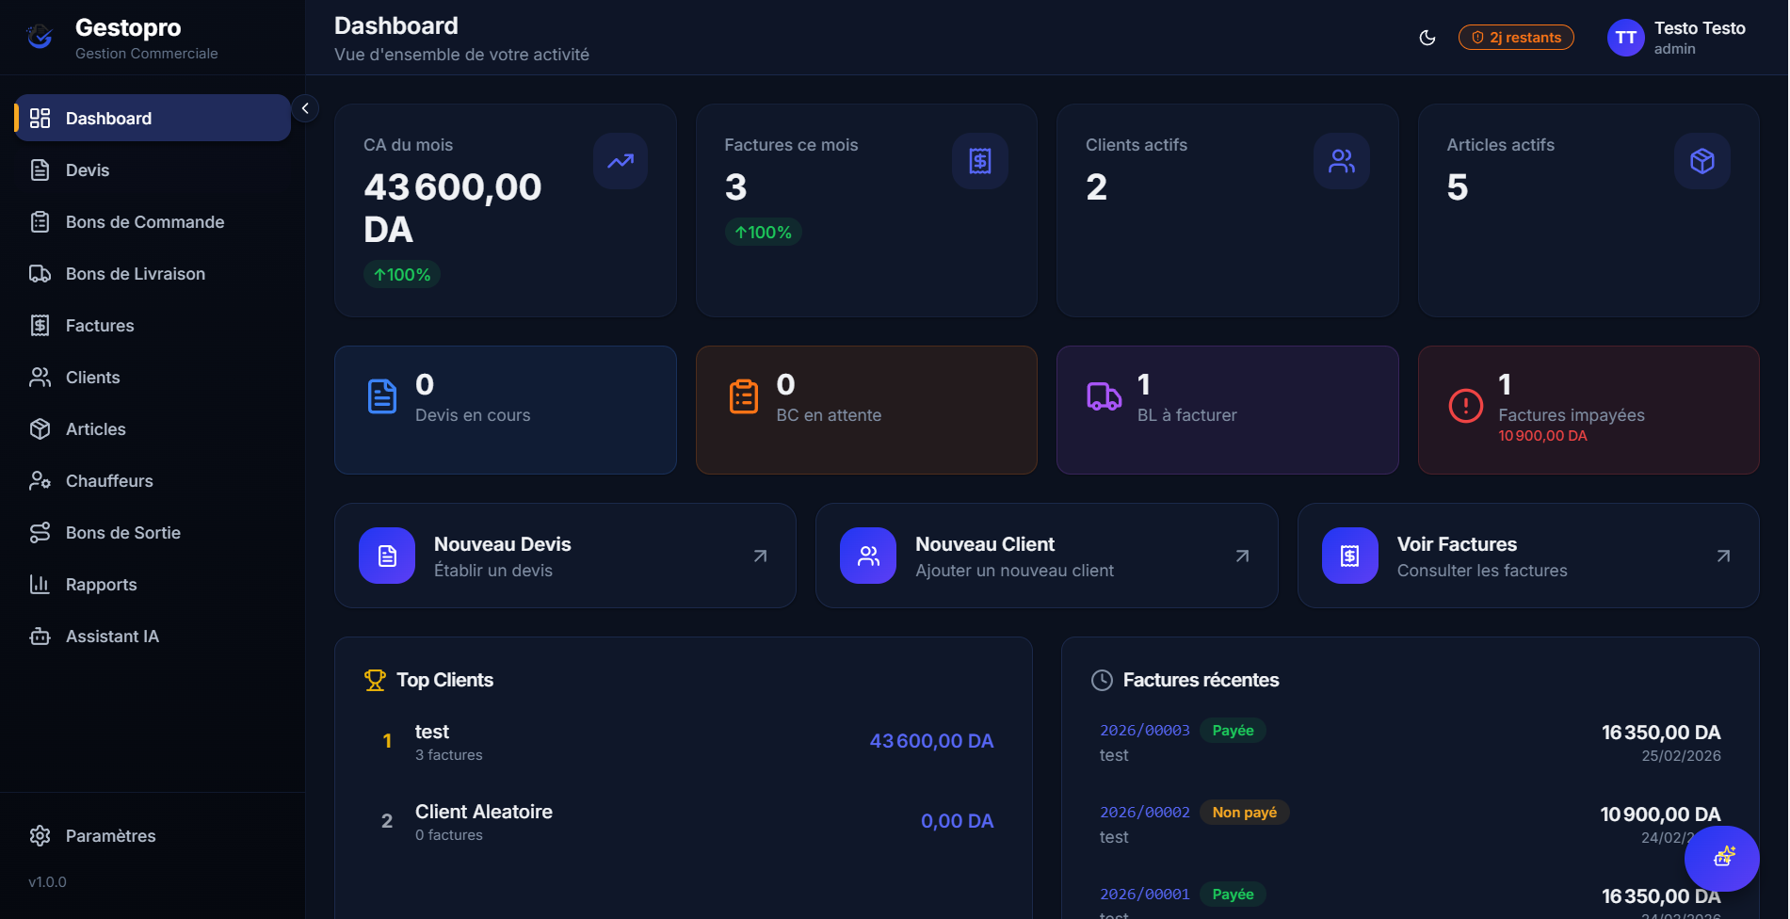Click the Nouveau Devis quick action

[565, 556]
